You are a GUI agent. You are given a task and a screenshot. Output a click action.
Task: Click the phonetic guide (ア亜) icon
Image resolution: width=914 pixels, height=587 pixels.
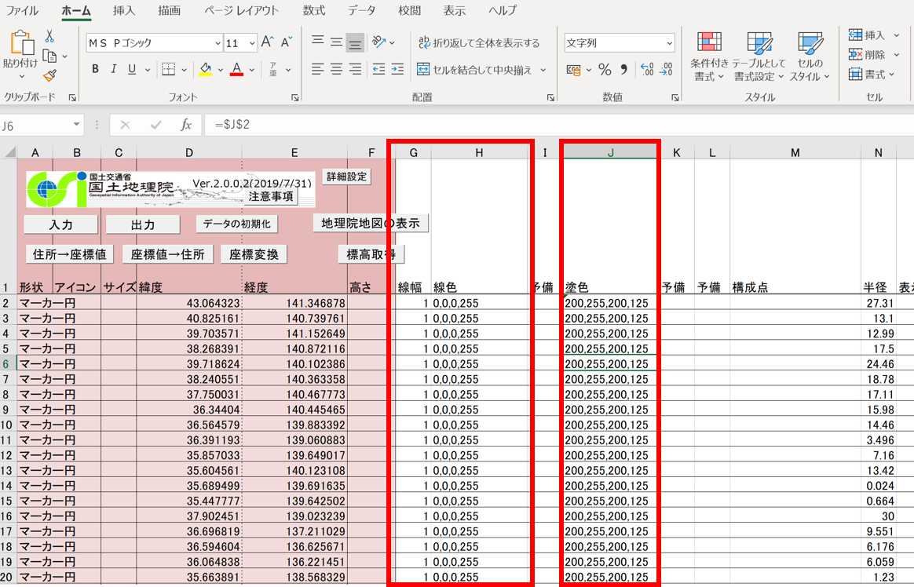pos(272,69)
